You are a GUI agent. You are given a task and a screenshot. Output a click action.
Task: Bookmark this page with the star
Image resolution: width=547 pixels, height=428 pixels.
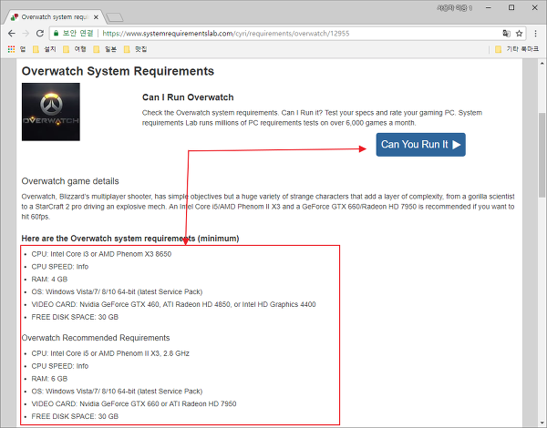(x=519, y=34)
